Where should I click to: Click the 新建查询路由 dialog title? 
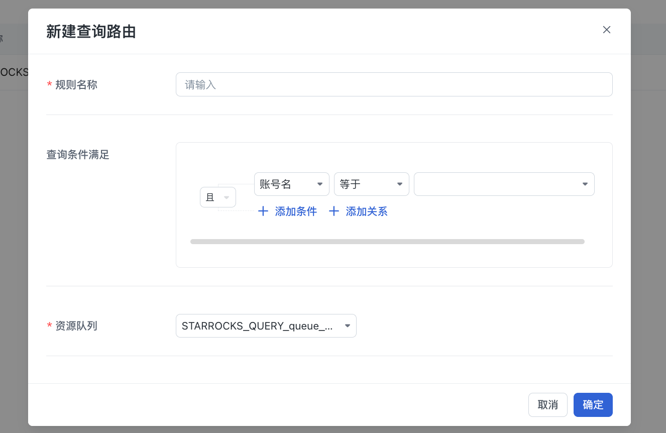[x=91, y=32]
